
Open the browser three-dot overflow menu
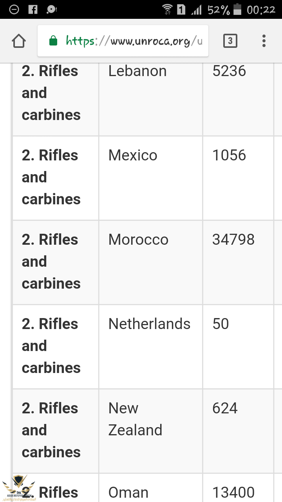(x=264, y=41)
